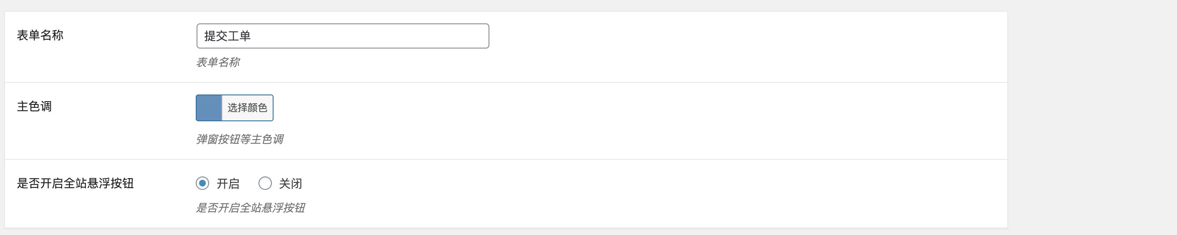Click the 表单名称 field label on left

click(40, 35)
